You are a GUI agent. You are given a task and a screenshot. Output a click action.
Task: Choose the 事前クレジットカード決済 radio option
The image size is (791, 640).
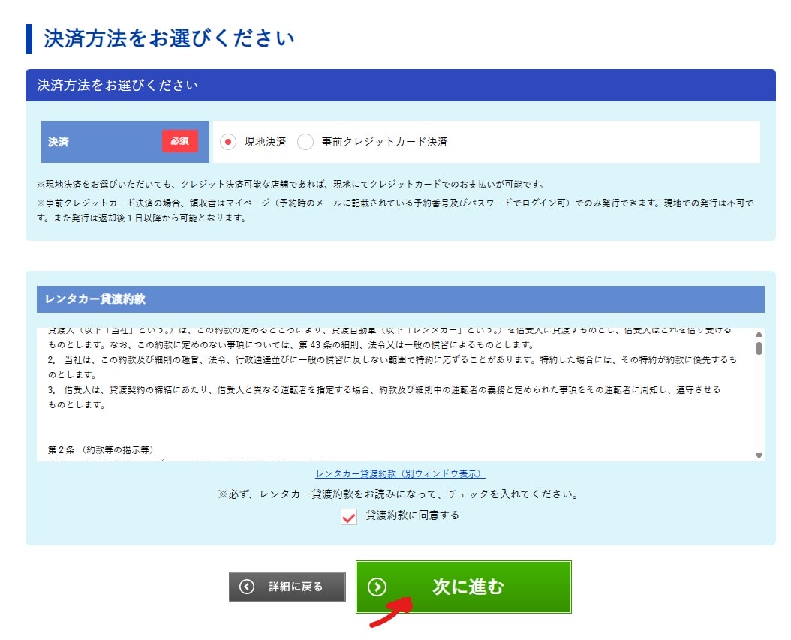tap(305, 142)
